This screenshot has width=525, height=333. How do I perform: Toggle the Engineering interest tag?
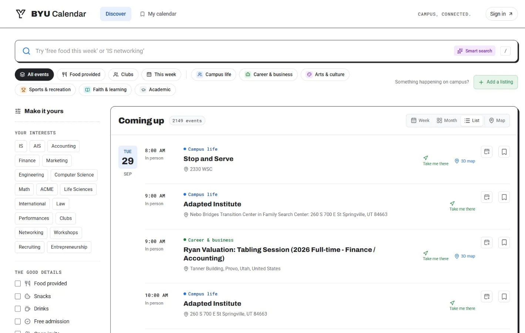click(31, 175)
